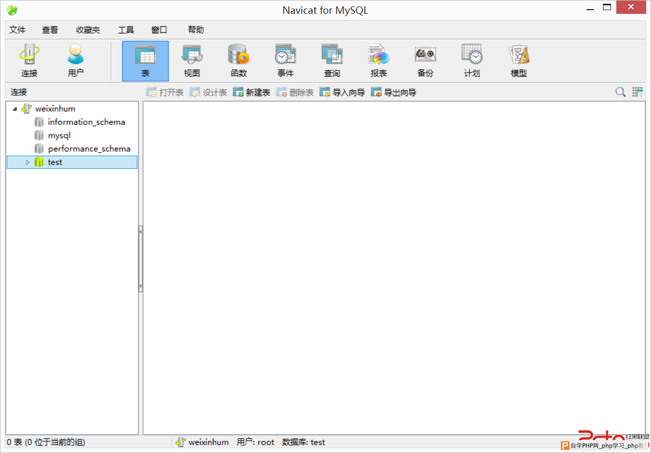
Task: Open the 事件 events section
Action: pyautogui.click(x=285, y=61)
